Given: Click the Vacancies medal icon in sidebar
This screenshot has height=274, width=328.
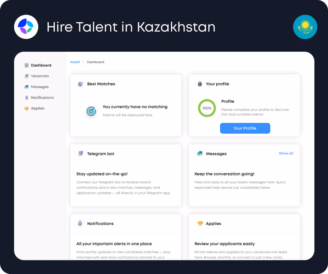Looking at the screenshot, I should click(x=26, y=76).
